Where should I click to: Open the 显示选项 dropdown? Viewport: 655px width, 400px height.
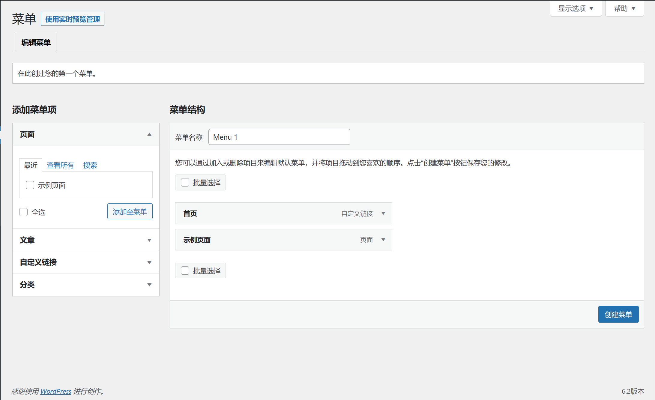pos(576,8)
